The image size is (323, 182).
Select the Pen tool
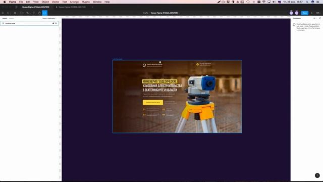point(27,13)
